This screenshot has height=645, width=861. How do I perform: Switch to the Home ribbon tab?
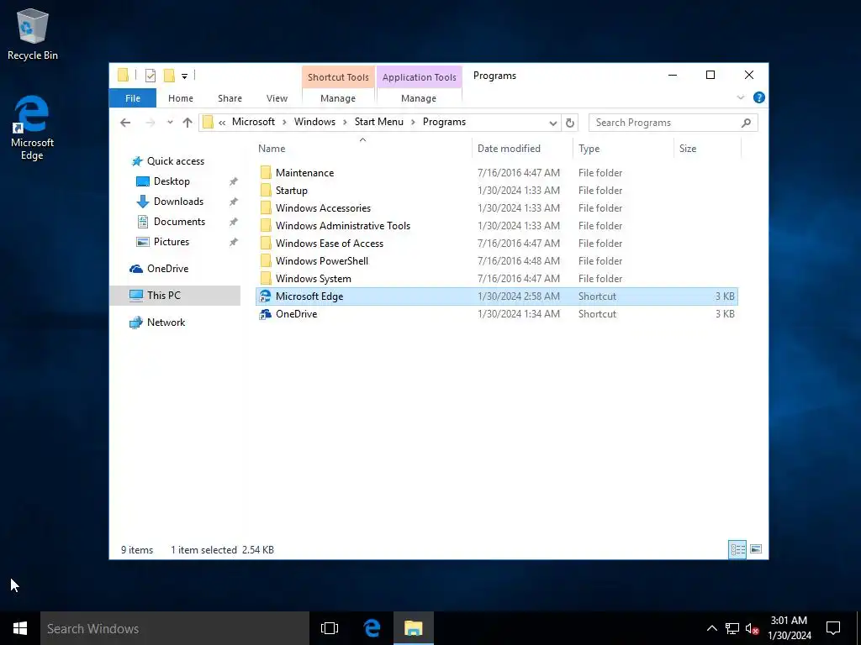[181, 98]
